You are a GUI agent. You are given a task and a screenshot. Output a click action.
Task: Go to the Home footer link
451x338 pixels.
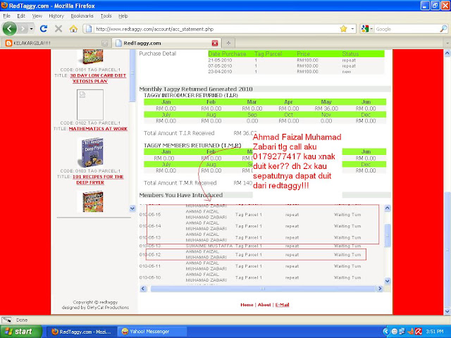click(247, 305)
